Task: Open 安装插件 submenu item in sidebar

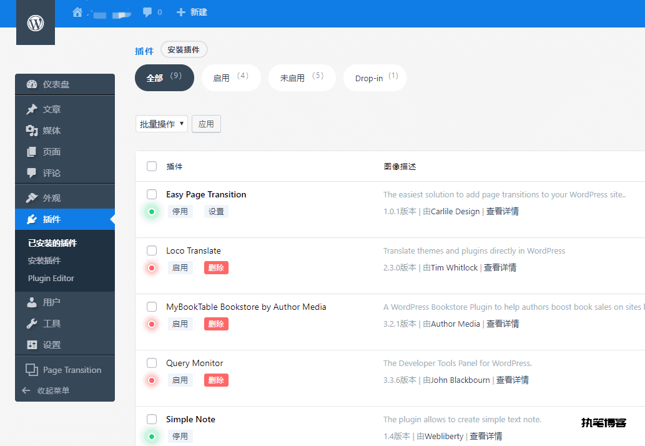Action: [x=44, y=260]
